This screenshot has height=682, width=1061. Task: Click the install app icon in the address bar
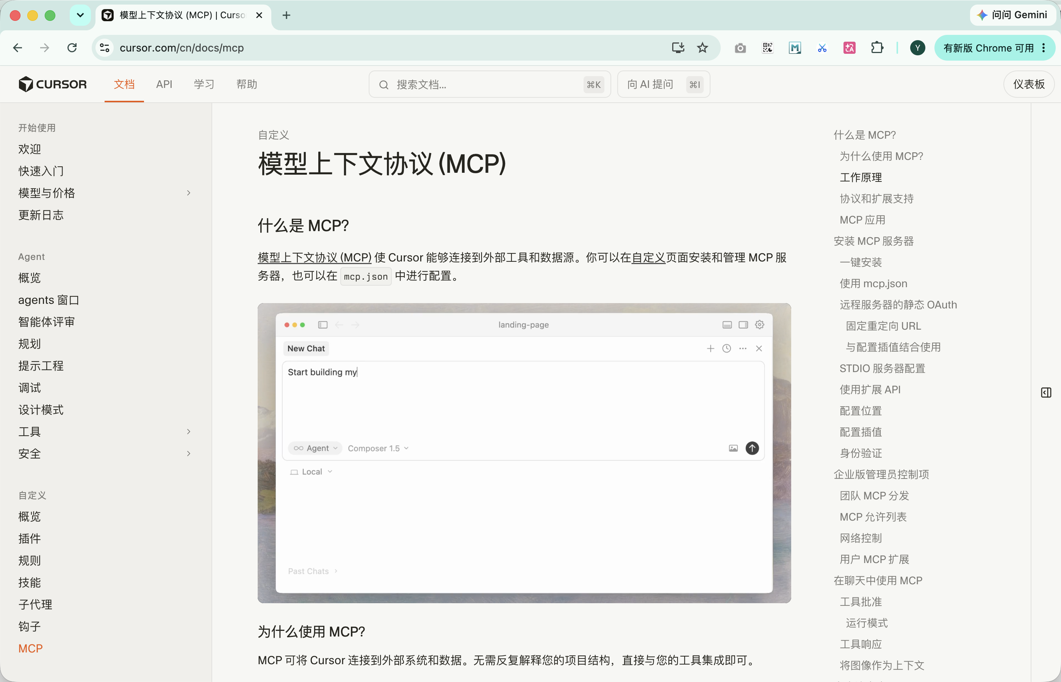[678, 48]
